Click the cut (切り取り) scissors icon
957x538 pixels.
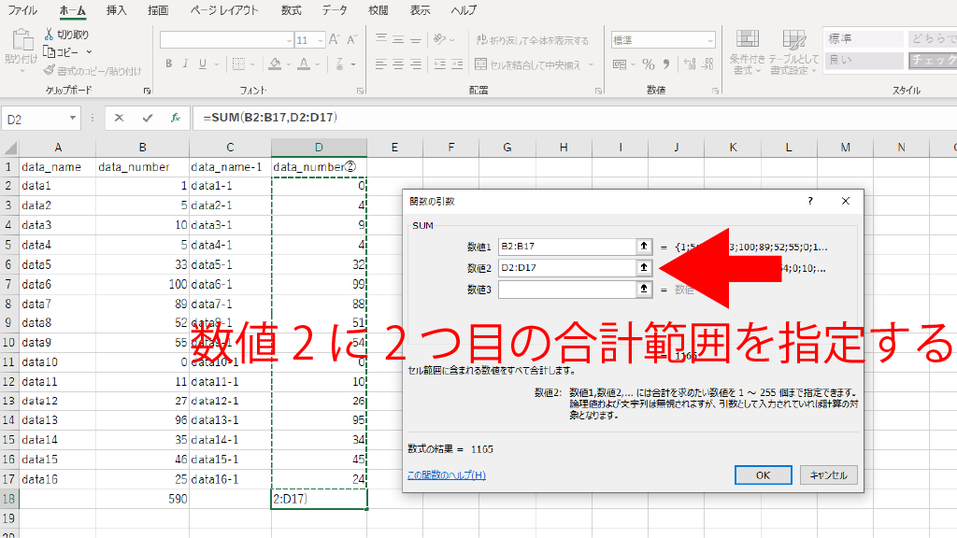[50, 35]
